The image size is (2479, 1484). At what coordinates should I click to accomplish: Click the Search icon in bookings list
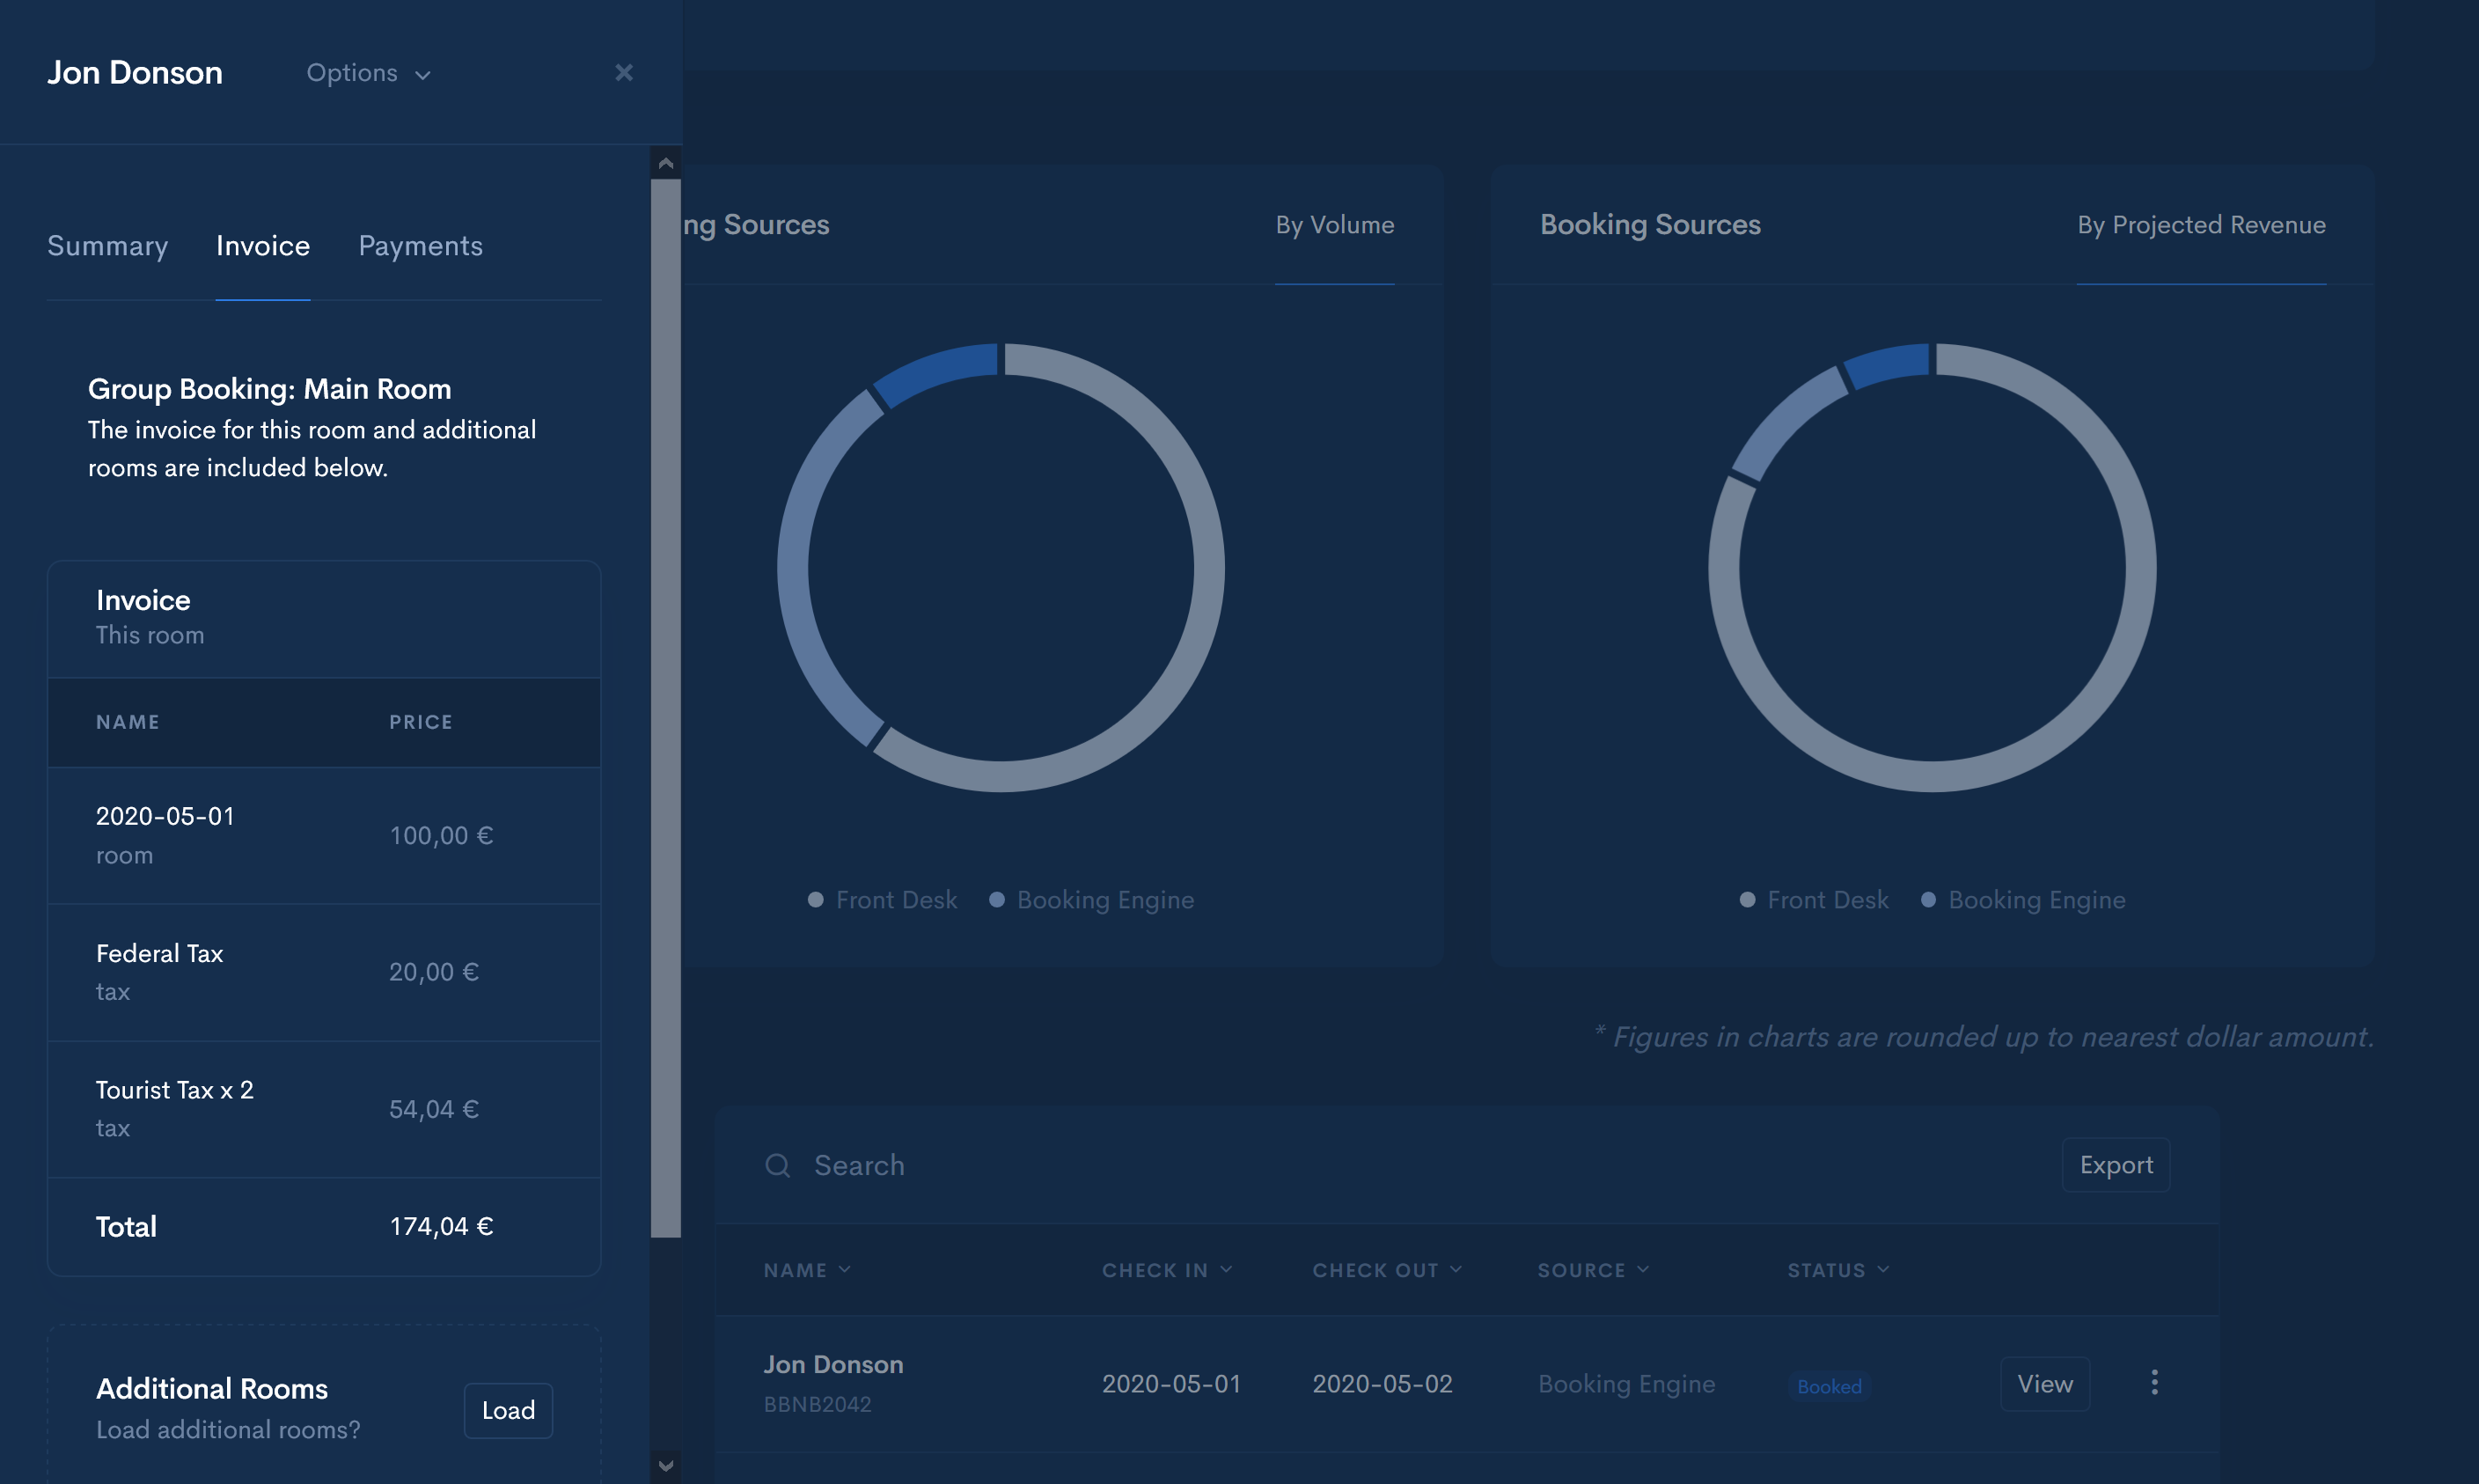(777, 1164)
